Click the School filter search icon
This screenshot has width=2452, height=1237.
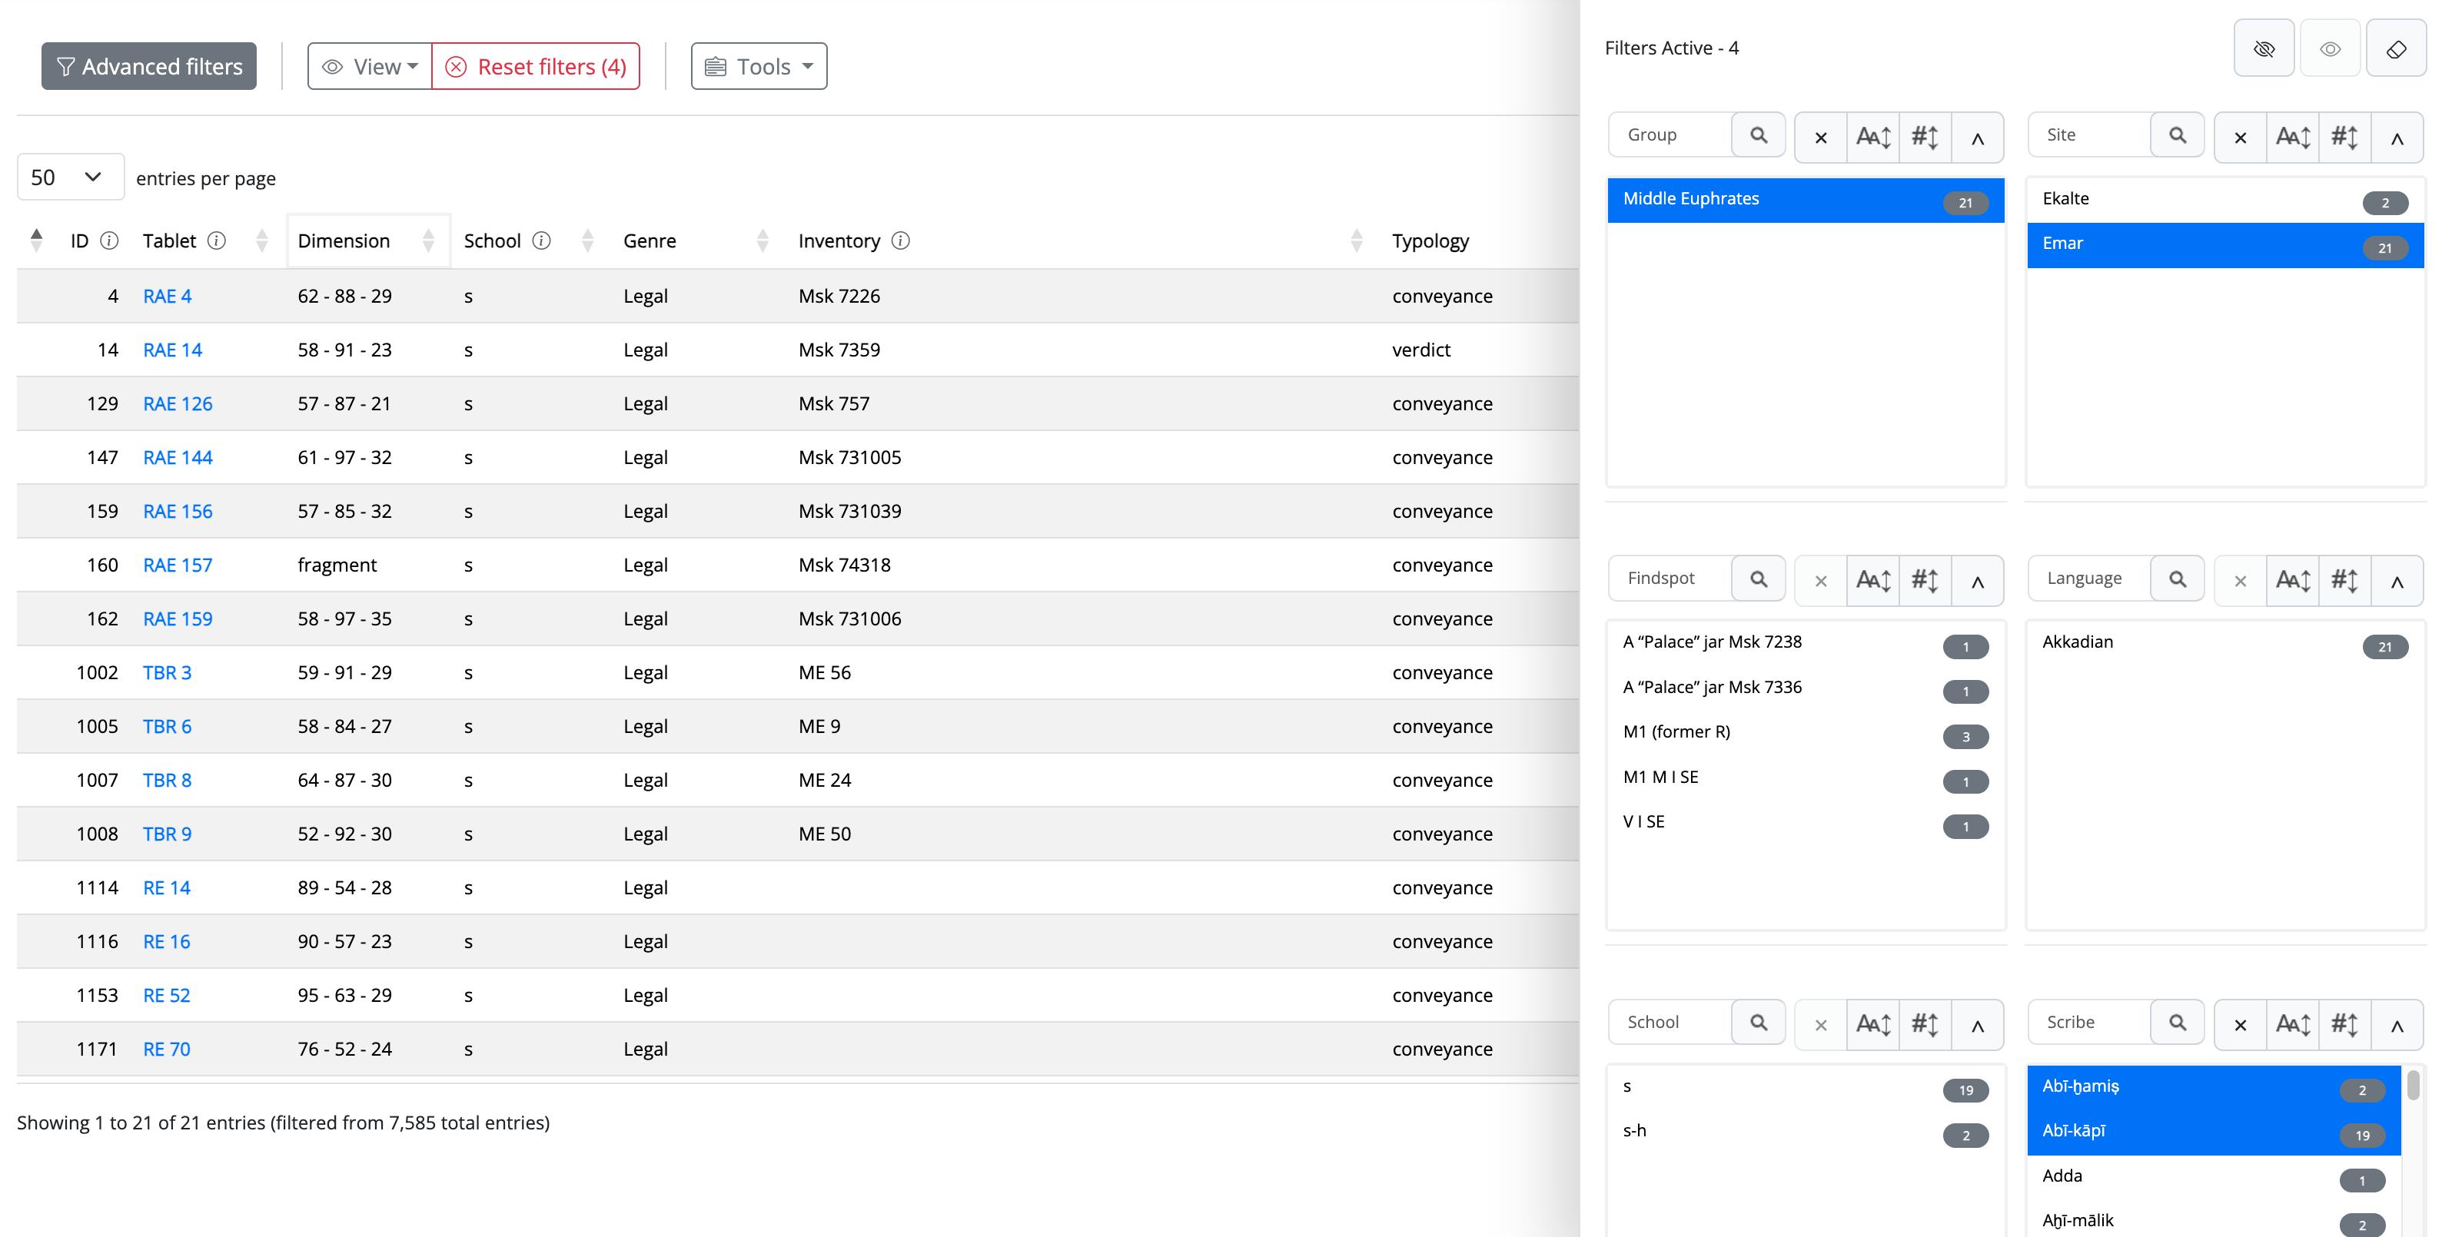point(1758,1022)
